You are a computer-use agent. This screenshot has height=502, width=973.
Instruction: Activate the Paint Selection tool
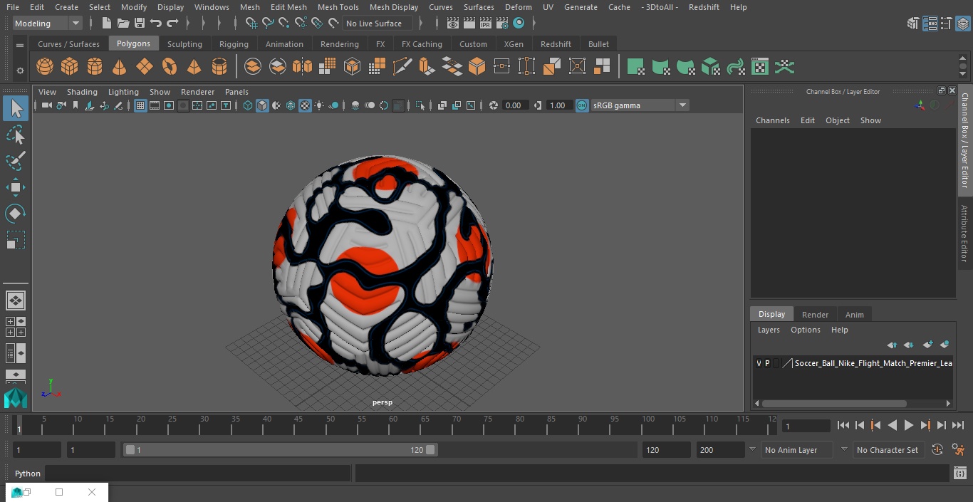[x=16, y=161]
